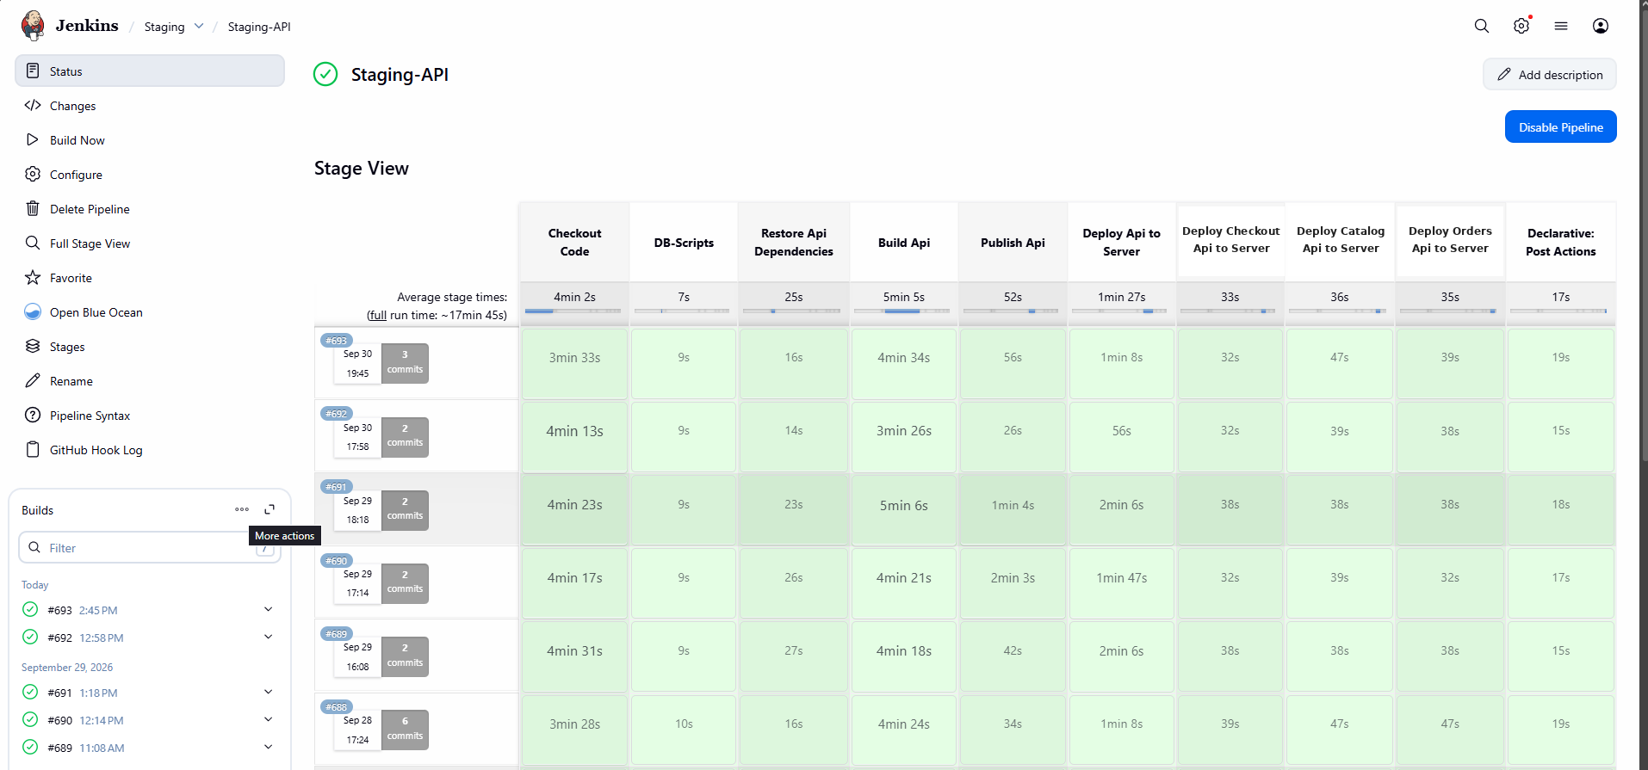Click the Configure gear icon in sidebar

coord(33,174)
